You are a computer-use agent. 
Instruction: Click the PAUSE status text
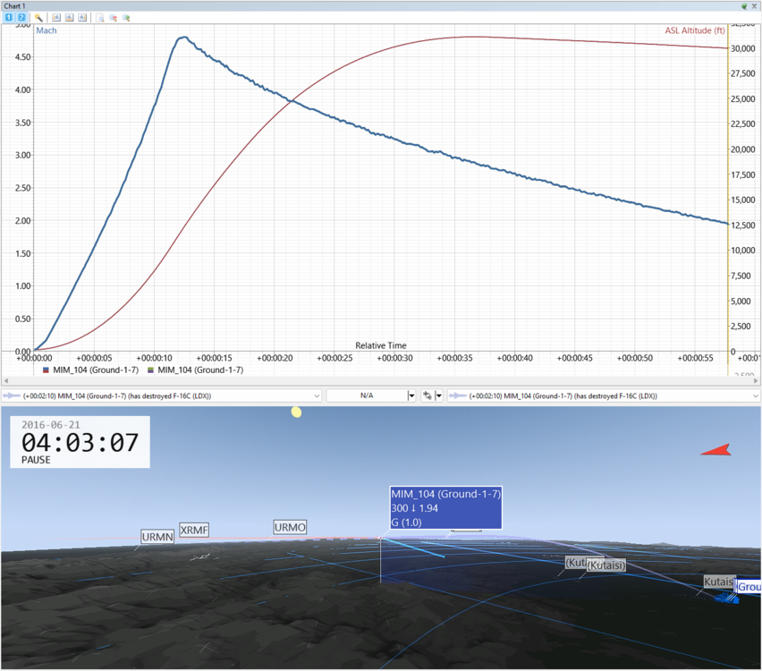[x=36, y=460]
